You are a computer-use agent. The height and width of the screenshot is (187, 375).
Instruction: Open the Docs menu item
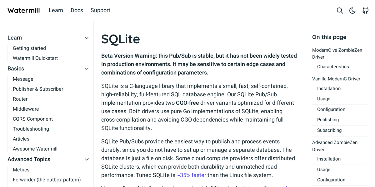[77, 10]
